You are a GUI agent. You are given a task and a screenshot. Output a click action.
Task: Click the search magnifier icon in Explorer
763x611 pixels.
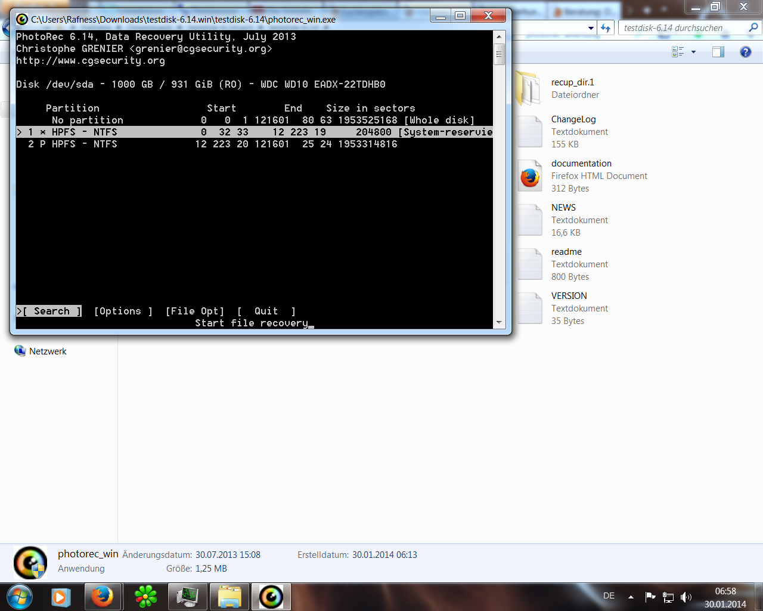(x=753, y=27)
